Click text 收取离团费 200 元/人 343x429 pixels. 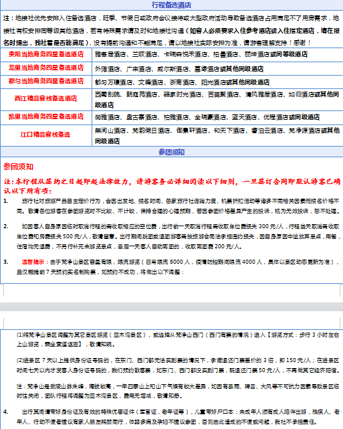pos(213,246)
